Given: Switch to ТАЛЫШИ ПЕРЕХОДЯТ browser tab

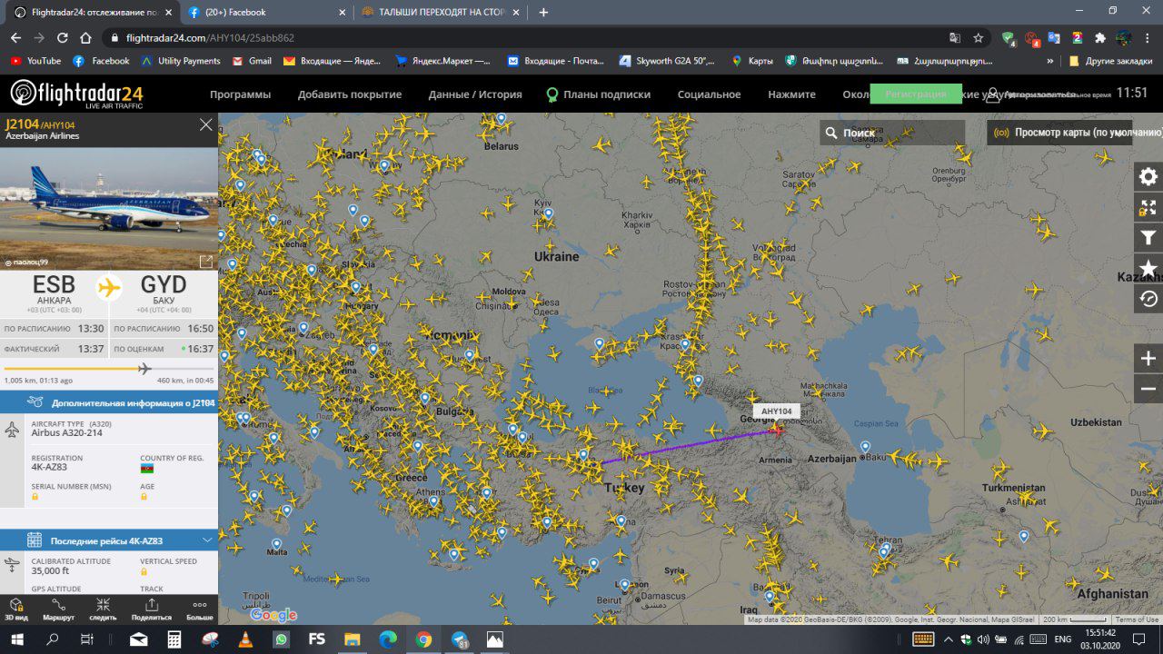Looking at the screenshot, I should pyautogui.click(x=438, y=13).
